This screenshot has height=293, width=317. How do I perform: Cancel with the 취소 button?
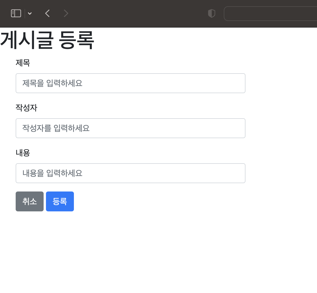(30, 201)
